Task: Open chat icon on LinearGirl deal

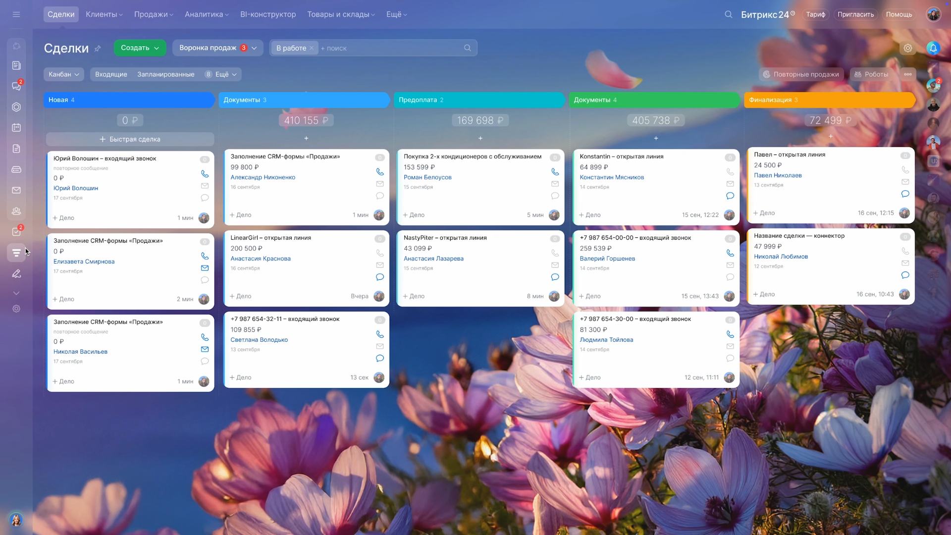Action: pos(380,277)
